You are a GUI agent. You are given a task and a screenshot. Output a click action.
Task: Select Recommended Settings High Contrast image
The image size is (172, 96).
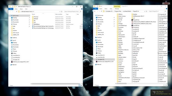(44, 26)
